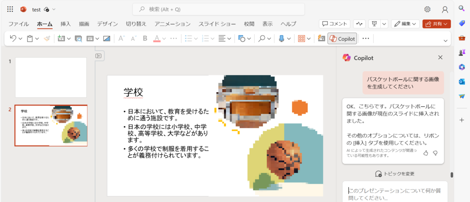Open Outlook icon in browser sidebar

pyautogui.click(x=462, y=82)
